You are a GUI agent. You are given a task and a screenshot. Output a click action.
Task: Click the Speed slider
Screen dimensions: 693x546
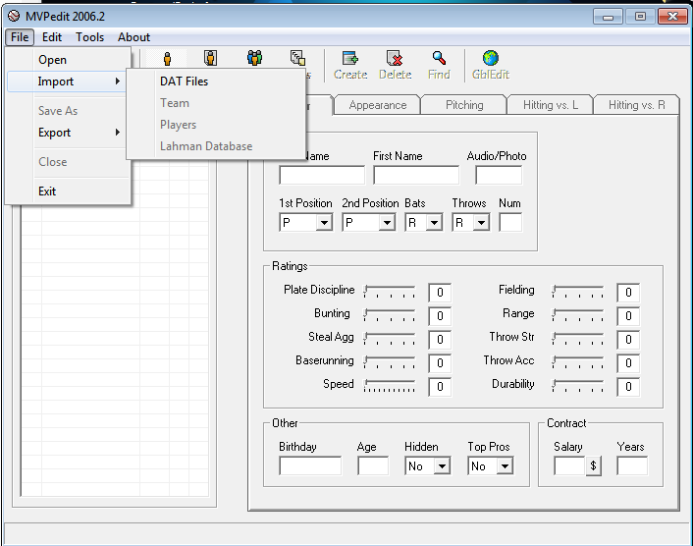pyautogui.click(x=390, y=386)
